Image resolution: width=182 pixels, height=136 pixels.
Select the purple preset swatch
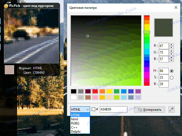point(138,91)
